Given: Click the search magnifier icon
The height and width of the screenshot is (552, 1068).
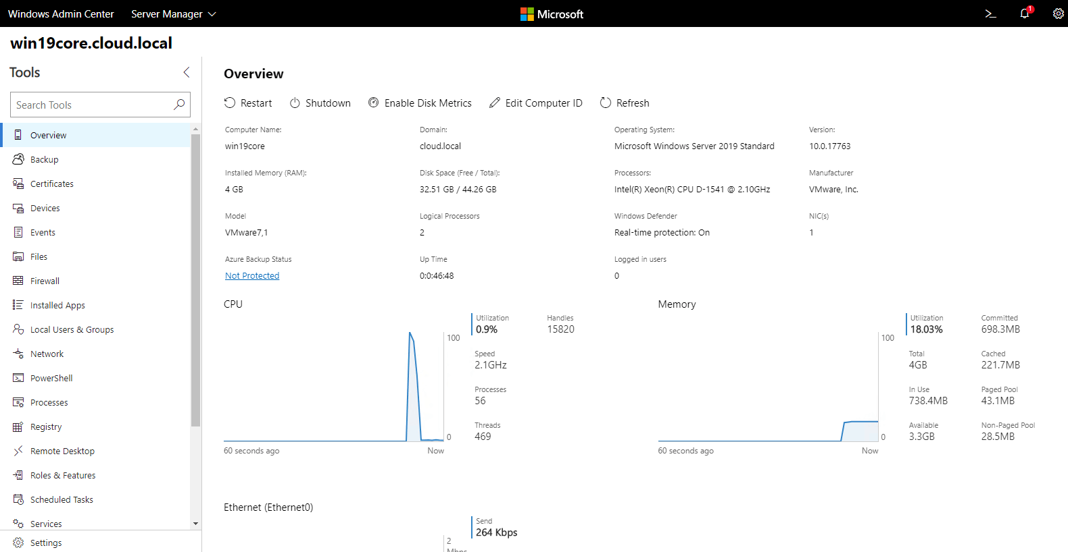Looking at the screenshot, I should pos(179,105).
